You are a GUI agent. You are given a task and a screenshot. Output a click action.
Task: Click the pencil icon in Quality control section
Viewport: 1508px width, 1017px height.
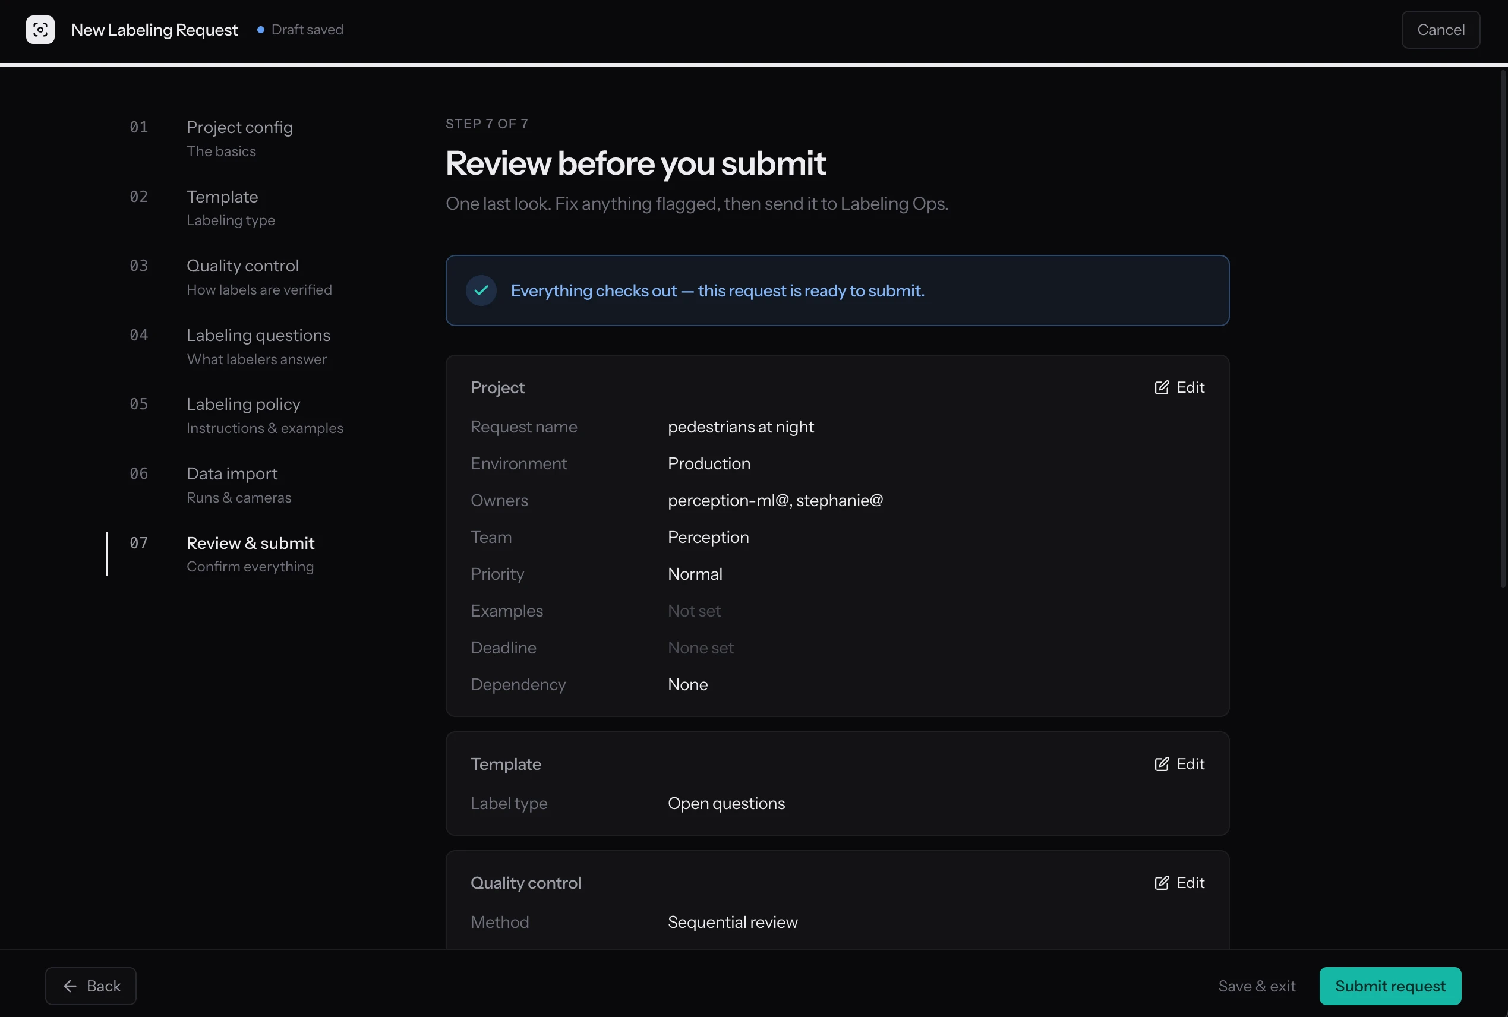point(1162,883)
